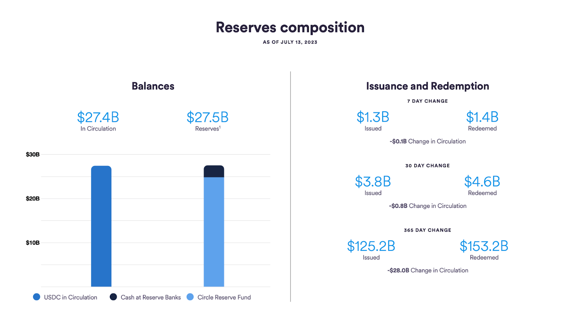Select the Circle Reserve Fund legend label

coord(224,297)
